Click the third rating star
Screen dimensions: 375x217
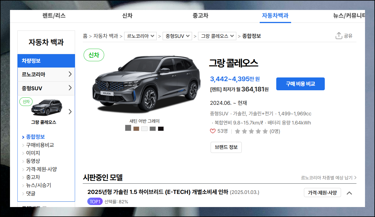pos(251,131)
